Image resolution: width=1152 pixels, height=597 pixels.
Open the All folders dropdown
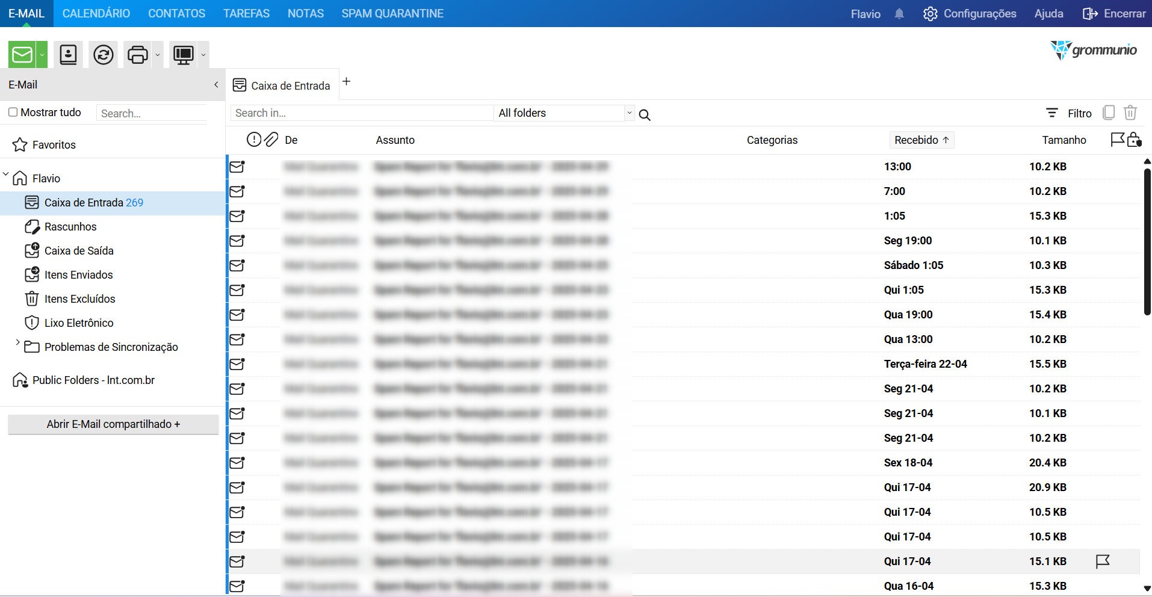pos(629,113)
